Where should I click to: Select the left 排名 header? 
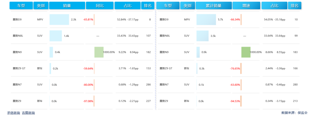tap(148, 5)
